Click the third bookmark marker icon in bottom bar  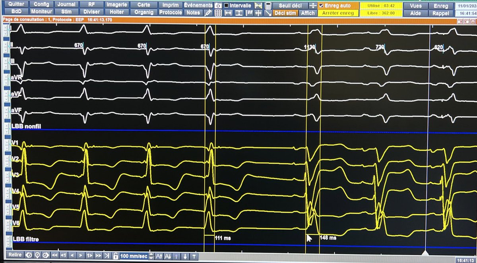pos(46,255)
